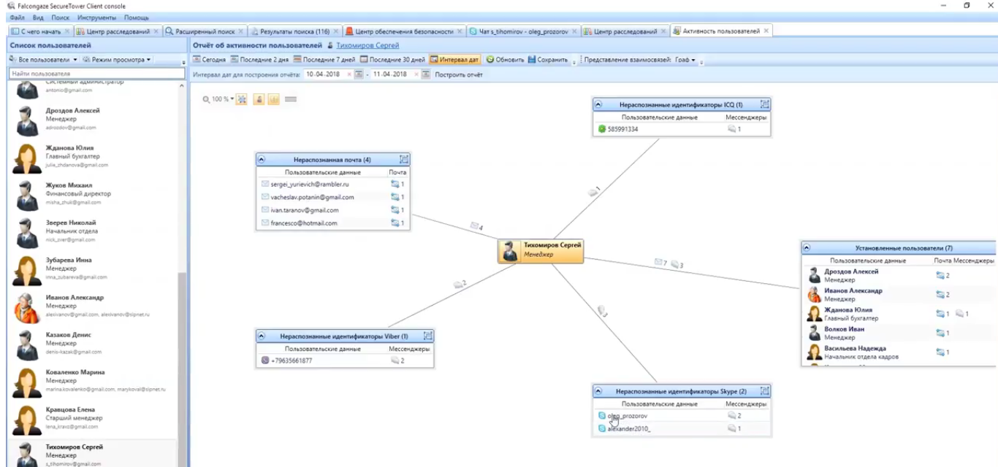Select the Последние 30 дней period
This screenshot has height=467, width=998.
click(x=392, y=60)
